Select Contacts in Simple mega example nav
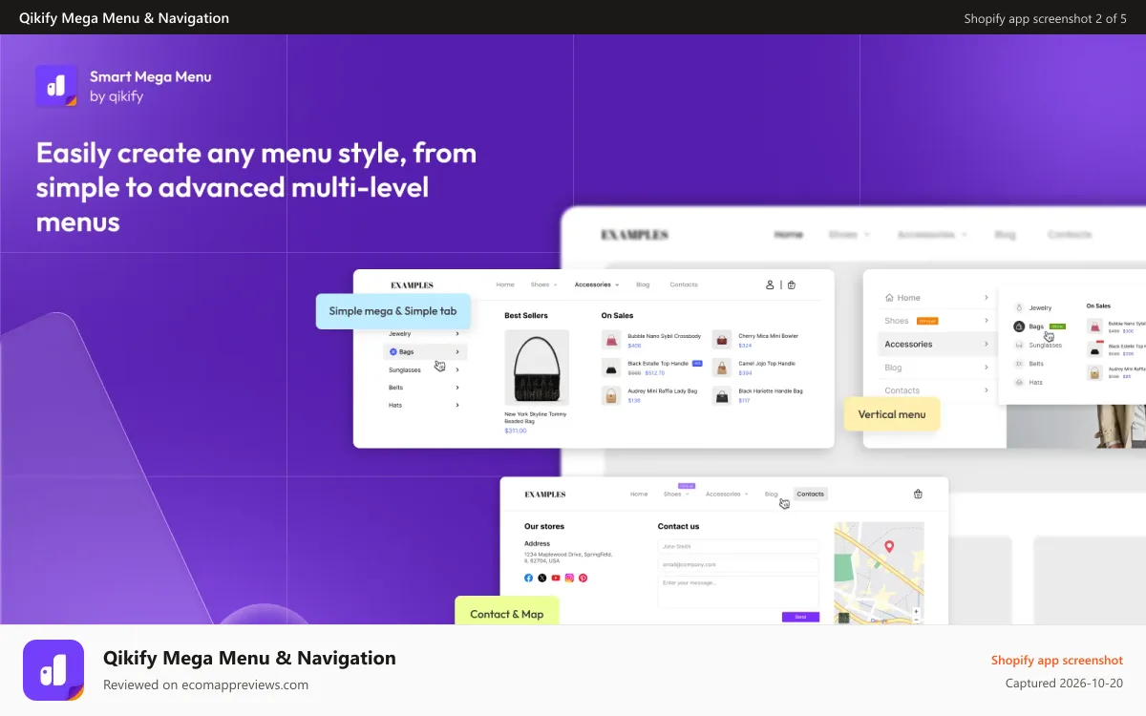Image resolution: width=1146 pixels, height=716 pixels. tap(684, 284)
